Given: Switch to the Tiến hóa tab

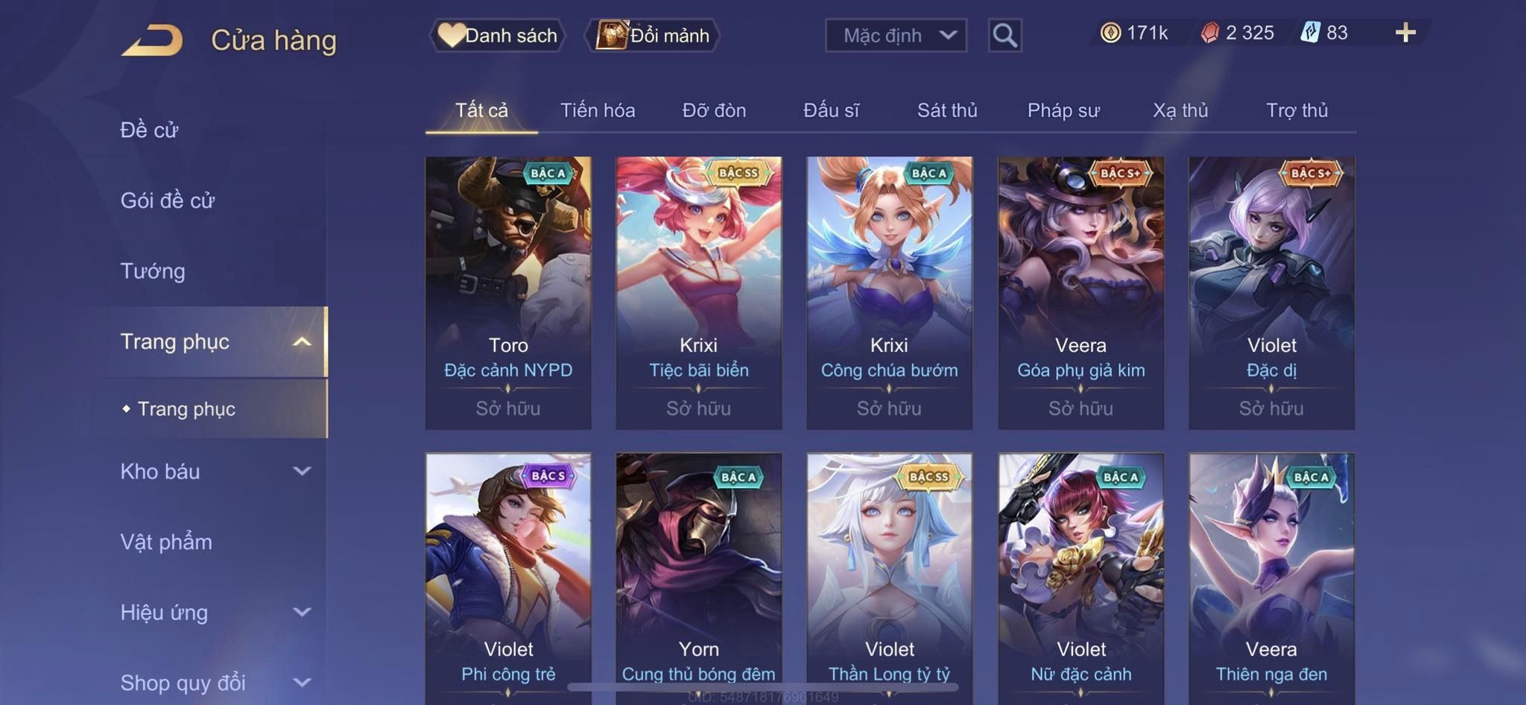Looking at the screenshot, I should [x=598, y=110].
